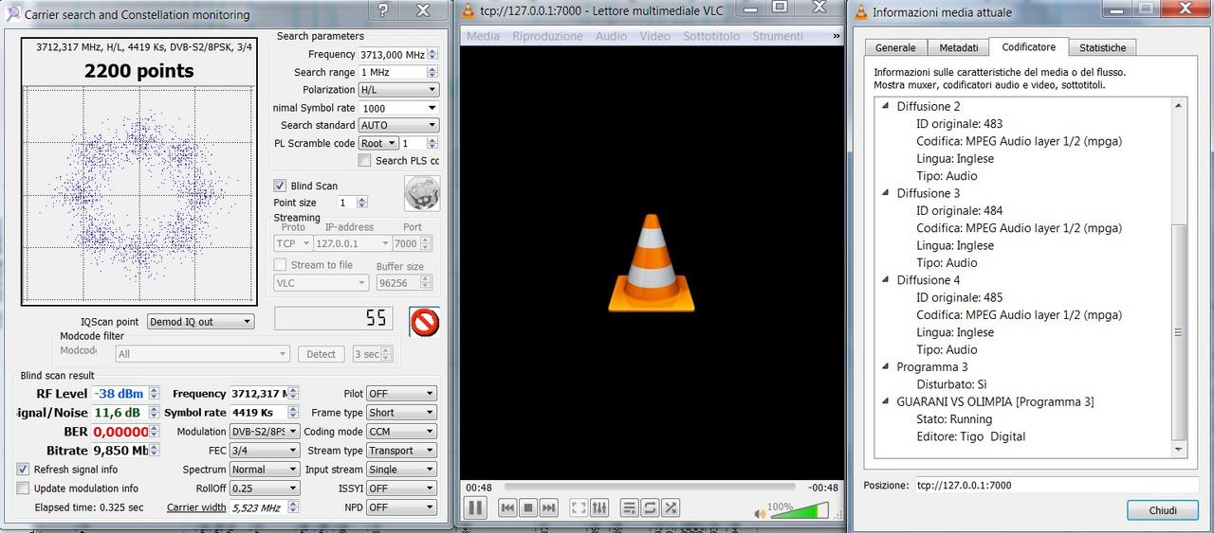
Task: Increase the Point size stepper
Action: [362, 200]
